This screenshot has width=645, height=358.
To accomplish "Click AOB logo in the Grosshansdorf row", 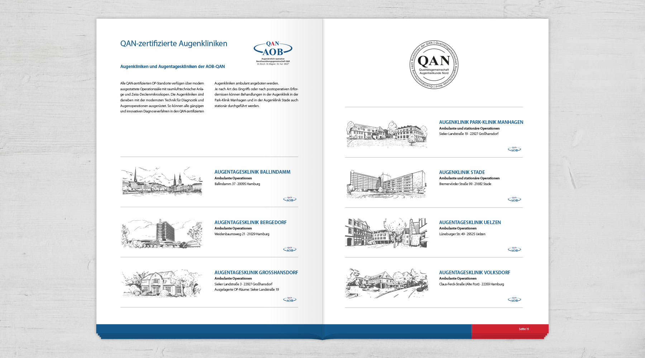I will [290, 299].
